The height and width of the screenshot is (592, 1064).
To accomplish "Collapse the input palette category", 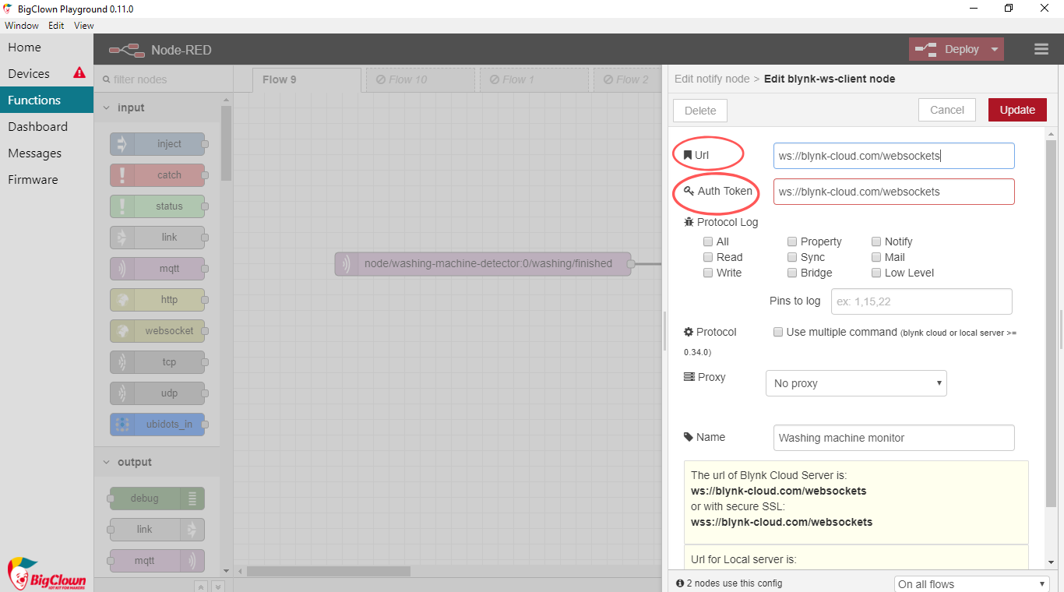I will 157,107.
